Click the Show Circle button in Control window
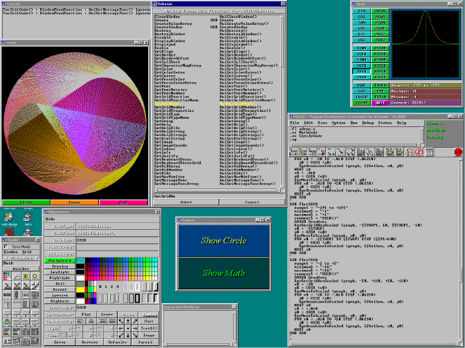The height and width of the screenshot is (348, 465). coord(224,240)
